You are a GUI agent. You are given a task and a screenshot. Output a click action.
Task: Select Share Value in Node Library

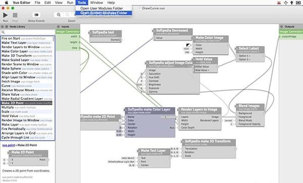[27, 94]
